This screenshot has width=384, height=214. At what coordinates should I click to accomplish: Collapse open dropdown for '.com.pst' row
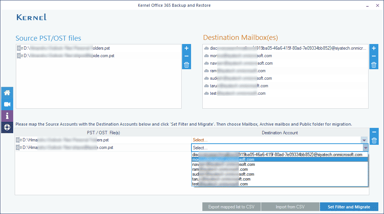(x=366, y=148)
